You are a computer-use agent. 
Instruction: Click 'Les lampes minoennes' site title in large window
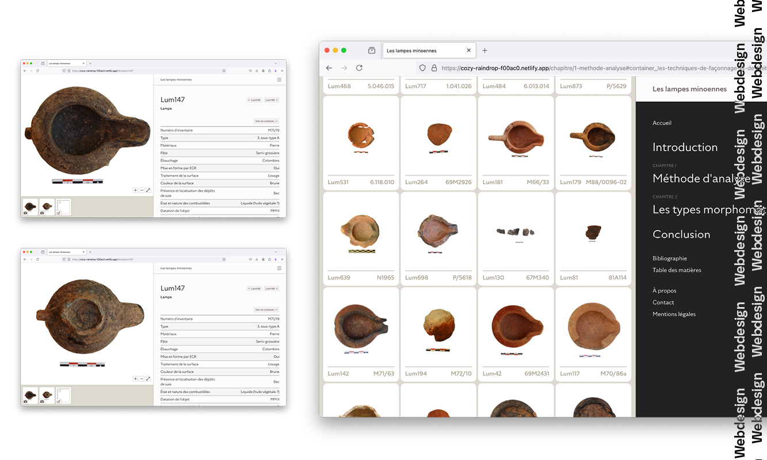click(689, 89)
